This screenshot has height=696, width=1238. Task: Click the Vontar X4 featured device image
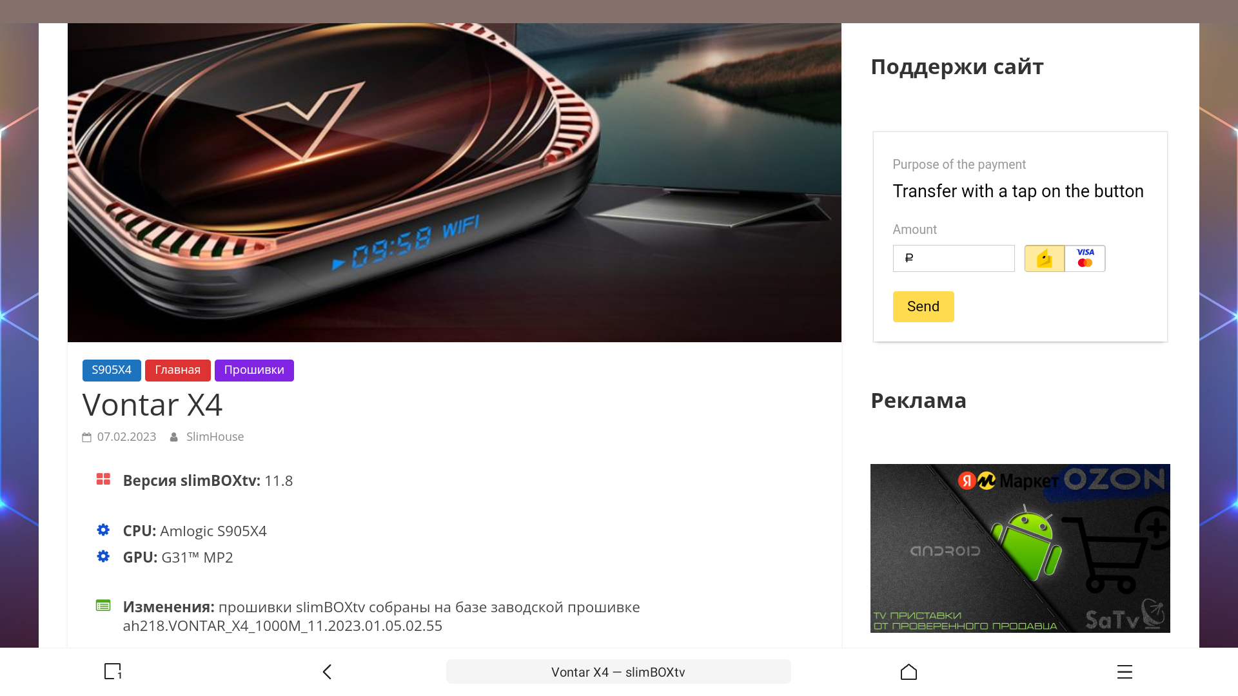click(455, 183)
